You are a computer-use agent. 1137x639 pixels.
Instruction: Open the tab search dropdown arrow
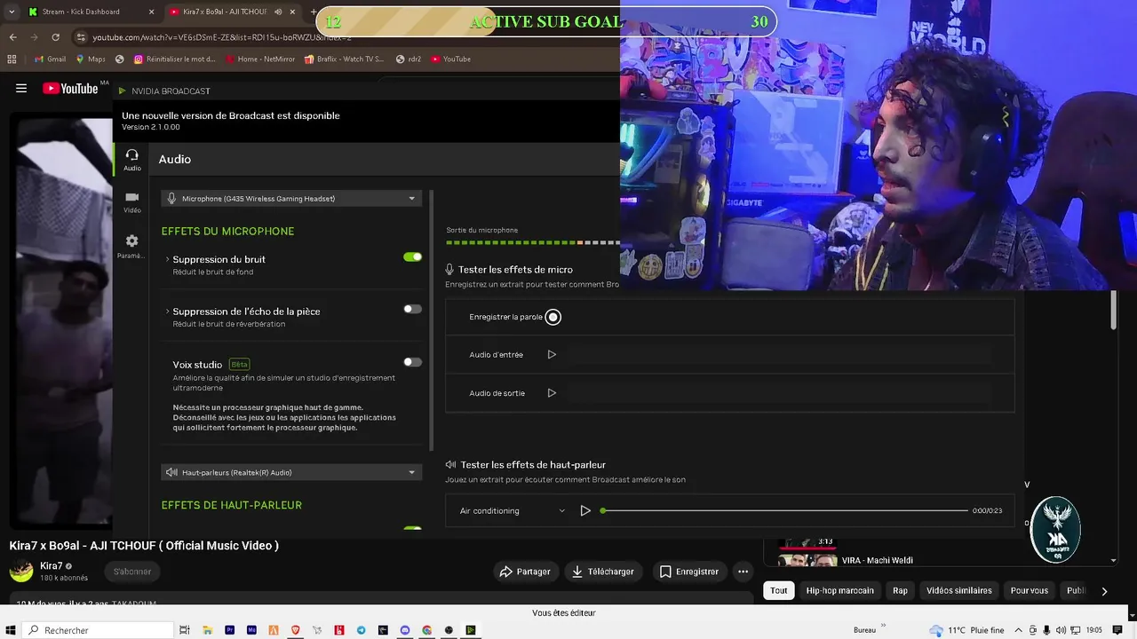point(12,12)
